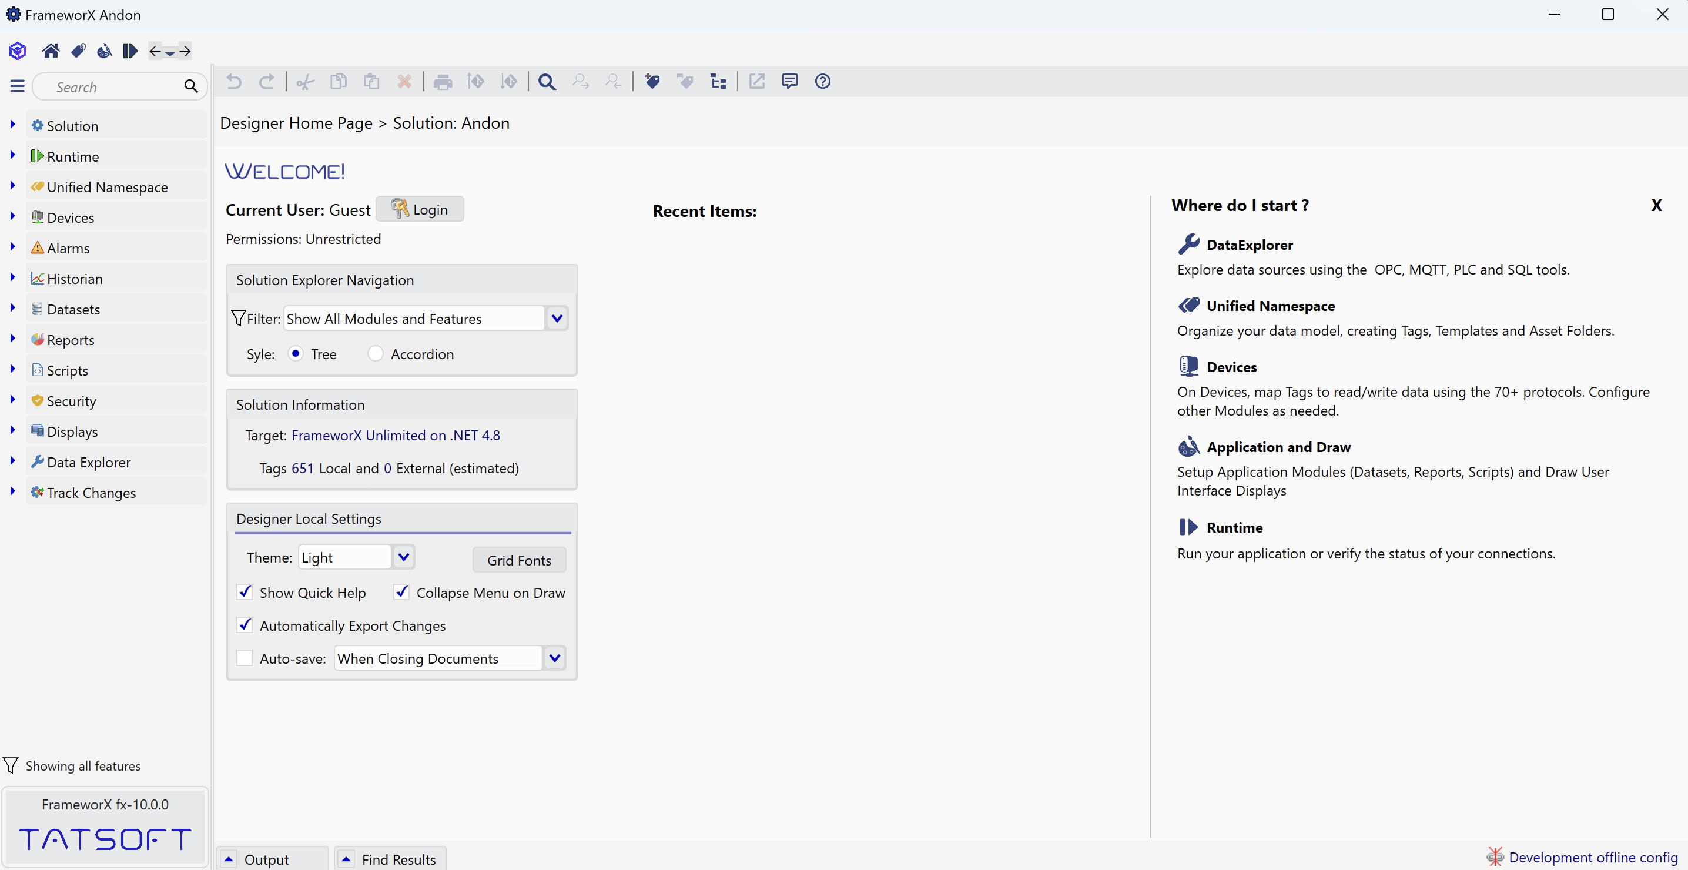Toggle the hamburger menu icon
This screenshot has height=870, width=1688.
(18, 86)
